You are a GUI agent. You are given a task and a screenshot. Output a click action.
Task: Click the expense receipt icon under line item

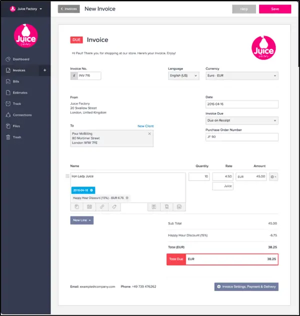154,207
